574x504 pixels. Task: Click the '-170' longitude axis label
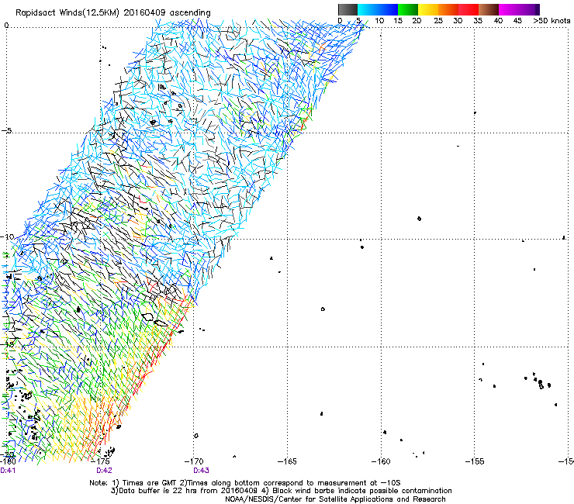[194, 461]
